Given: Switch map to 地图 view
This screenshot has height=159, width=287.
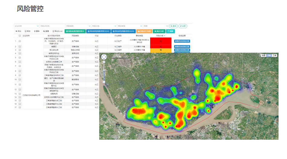Looking at the screenshot, I should [x=263, y=55].
